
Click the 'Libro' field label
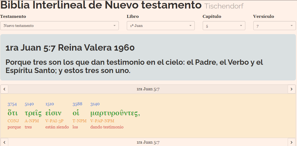click(133, 17)
